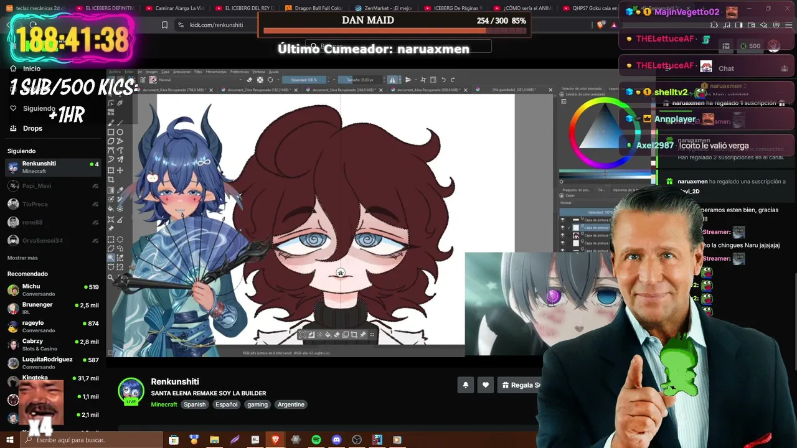Click the reload brush preset icon
This screenshot has width=797, height=448.
[270, 80]
